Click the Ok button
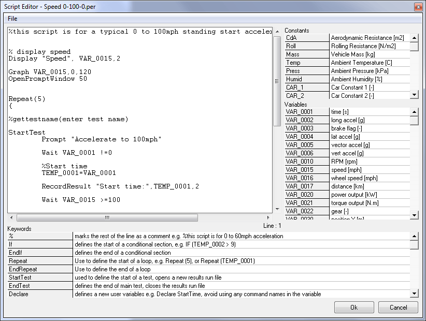This screenshot has width=426, height=321. click(x=354, y=307)
